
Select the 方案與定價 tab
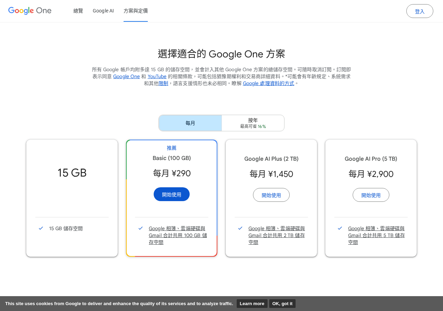coord(136,11)
